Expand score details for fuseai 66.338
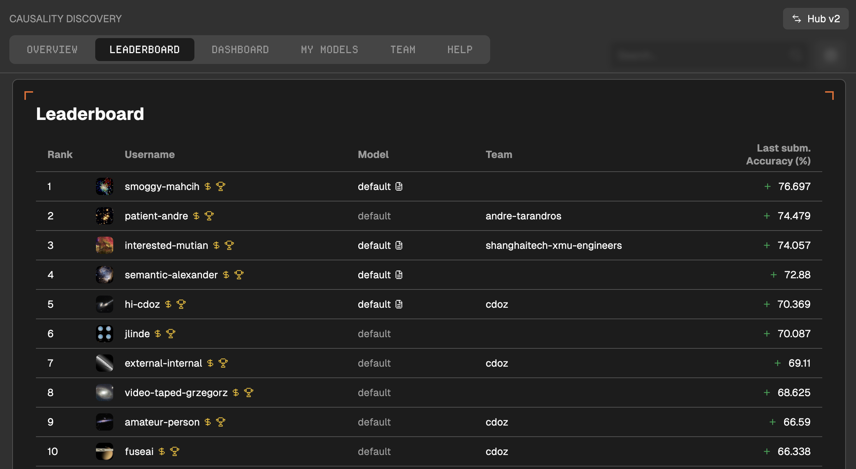 point(767,451)
